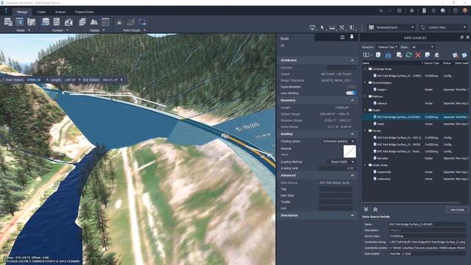Click the terrain mountains Display icon
The width and height of the screenshot is (471, 265).
point(93,22)
